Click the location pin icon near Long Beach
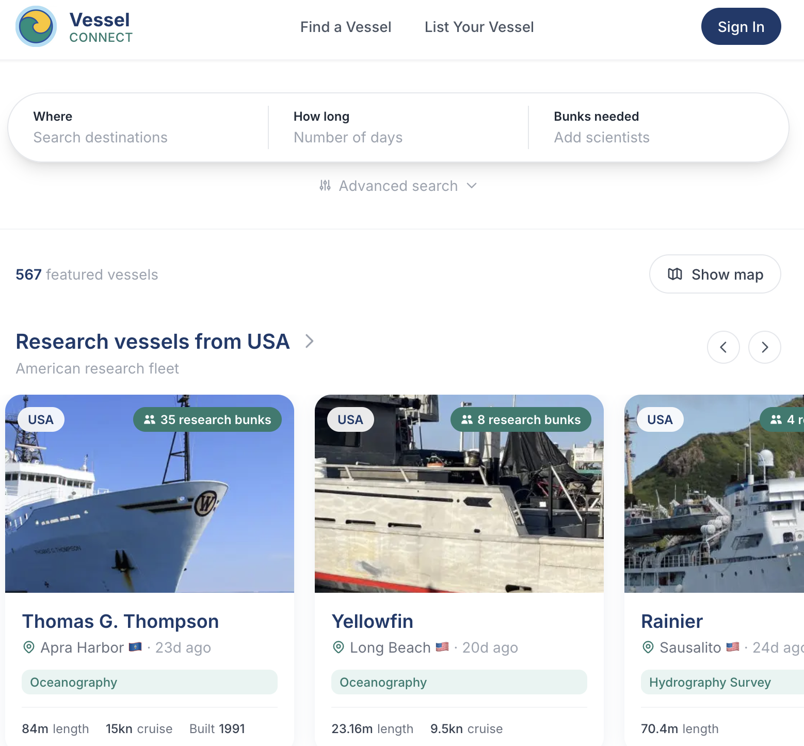 339,647
